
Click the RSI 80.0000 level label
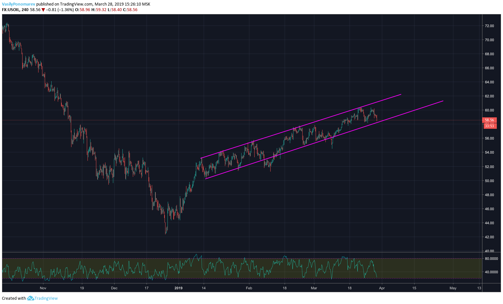pos(491,259)
